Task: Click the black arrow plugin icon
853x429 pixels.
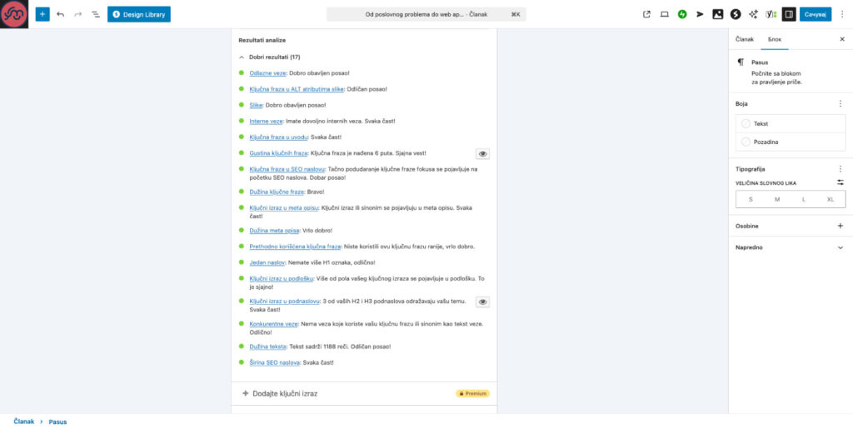Action: pyautogui.click(x=700, y=15)
